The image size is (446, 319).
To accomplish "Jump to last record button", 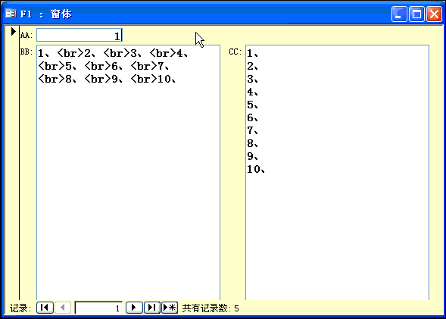I will coord(152,308).
